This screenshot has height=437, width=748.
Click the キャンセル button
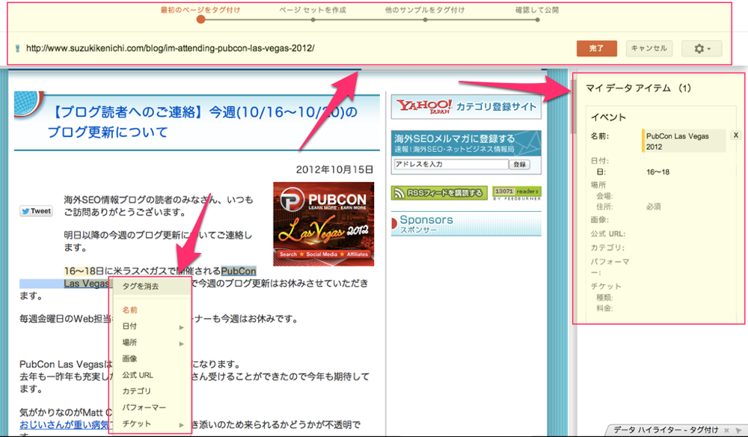point(649,48)
